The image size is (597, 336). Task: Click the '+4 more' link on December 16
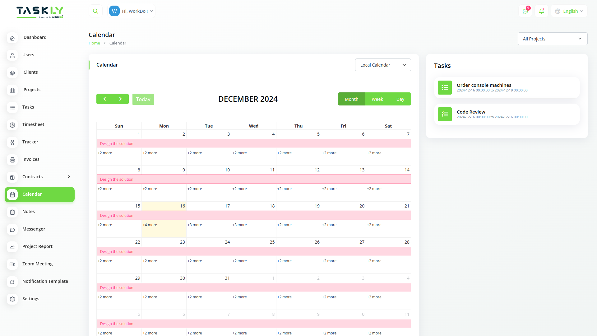pyautogui.click(x=150, y=225)
